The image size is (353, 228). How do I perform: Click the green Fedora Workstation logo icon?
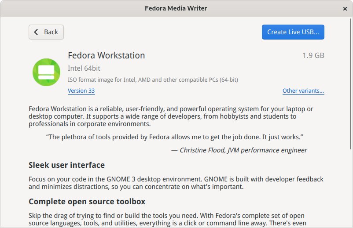[46, 72]
